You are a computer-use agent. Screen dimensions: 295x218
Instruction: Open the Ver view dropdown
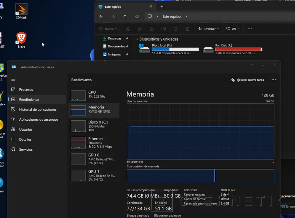coord(233,29)
